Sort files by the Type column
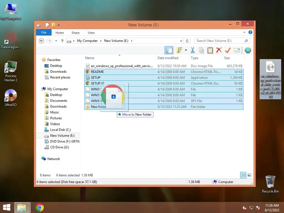This screenshot has height=213, width=284. [206, 58]
